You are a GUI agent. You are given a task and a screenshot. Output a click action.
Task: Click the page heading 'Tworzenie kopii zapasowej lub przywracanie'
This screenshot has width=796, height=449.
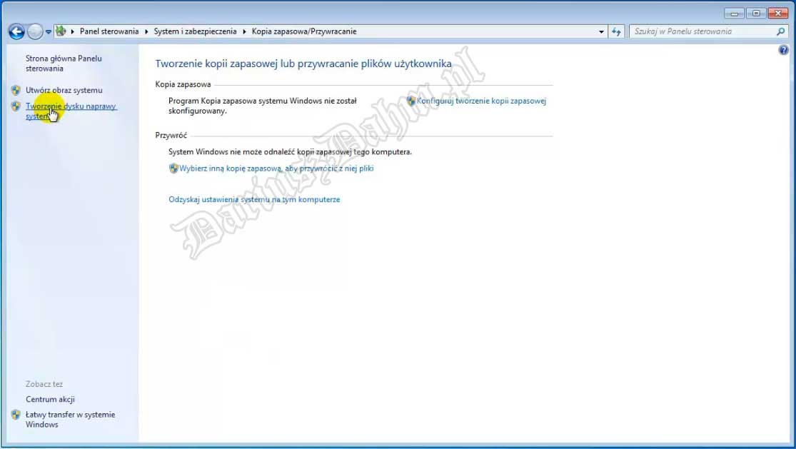[303, 64]
